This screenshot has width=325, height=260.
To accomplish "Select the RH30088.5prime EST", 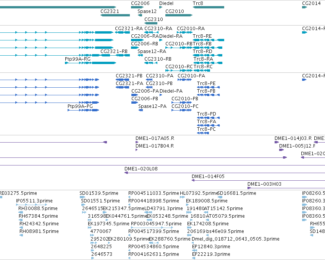I will pos(21,212).
